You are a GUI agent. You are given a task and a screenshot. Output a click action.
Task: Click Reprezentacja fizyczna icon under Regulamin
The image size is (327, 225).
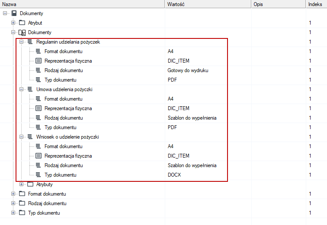38,61
